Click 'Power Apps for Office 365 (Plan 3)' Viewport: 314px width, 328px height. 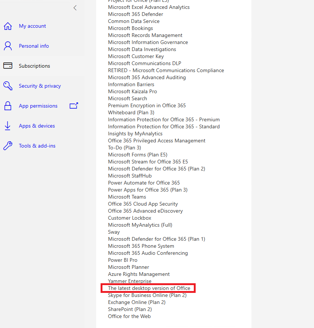tap(148, 190)
